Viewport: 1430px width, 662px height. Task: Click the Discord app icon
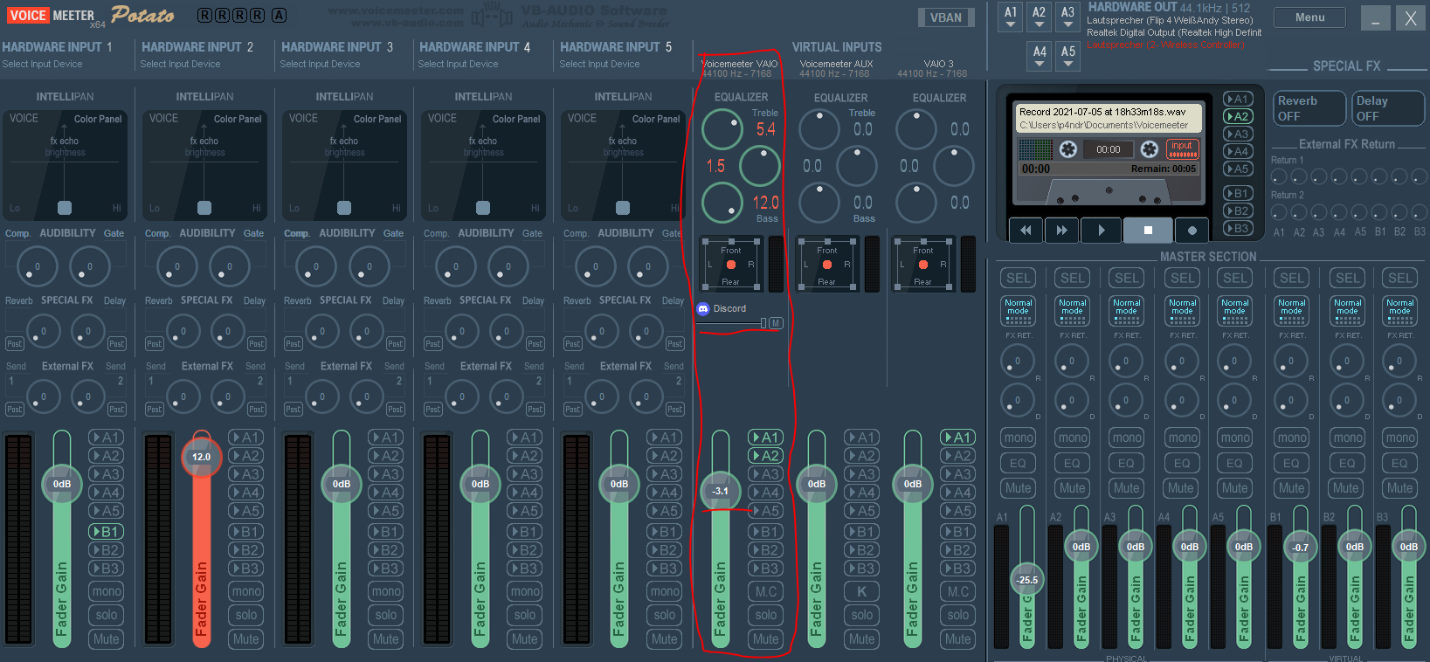point(703,308)
